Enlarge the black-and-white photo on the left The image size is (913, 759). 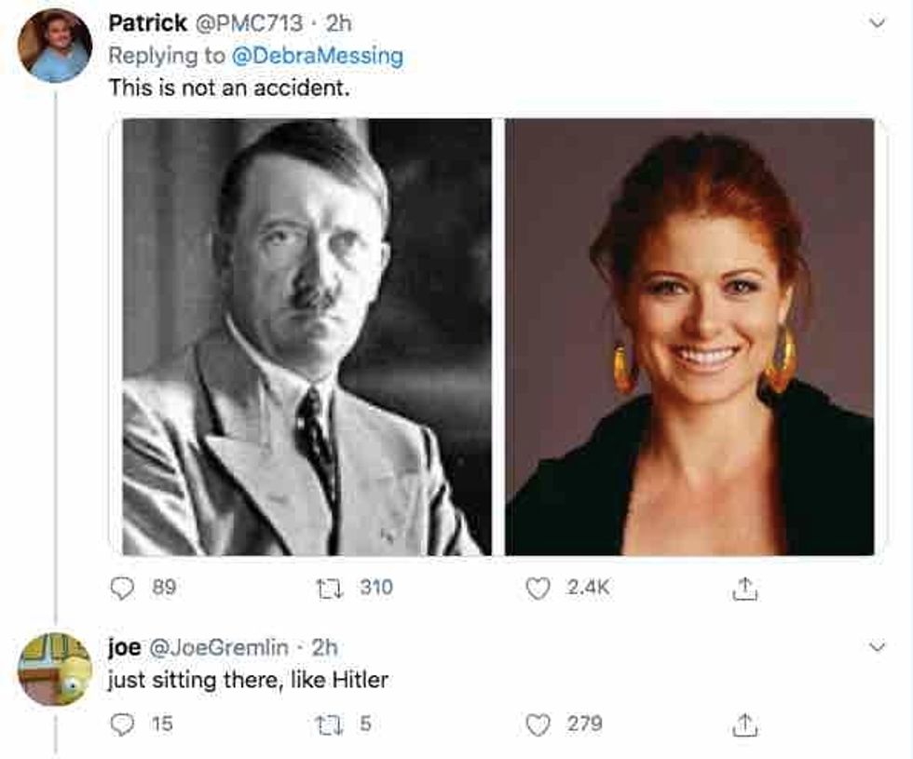307,337
